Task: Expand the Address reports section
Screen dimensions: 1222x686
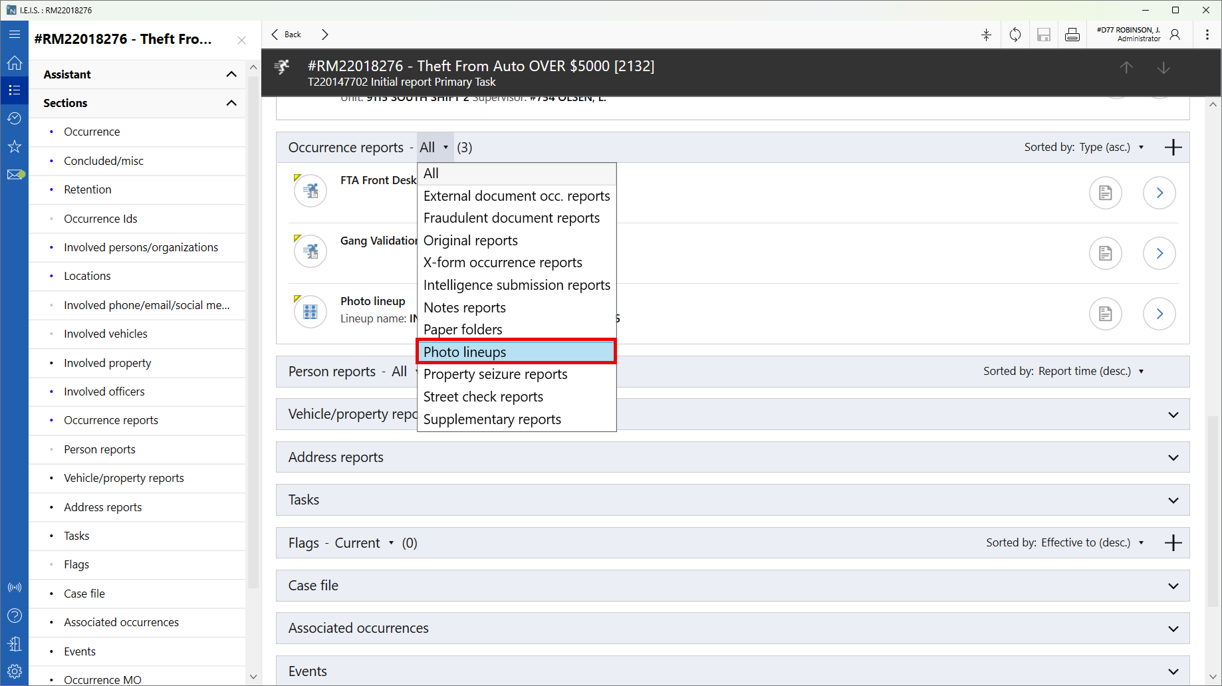Action: click(1173, 457)
